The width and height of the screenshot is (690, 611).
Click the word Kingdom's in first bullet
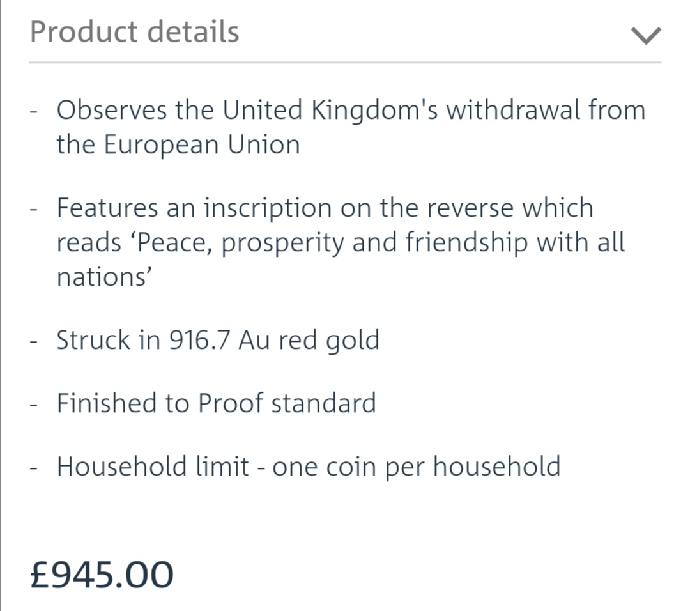[375, 110]
